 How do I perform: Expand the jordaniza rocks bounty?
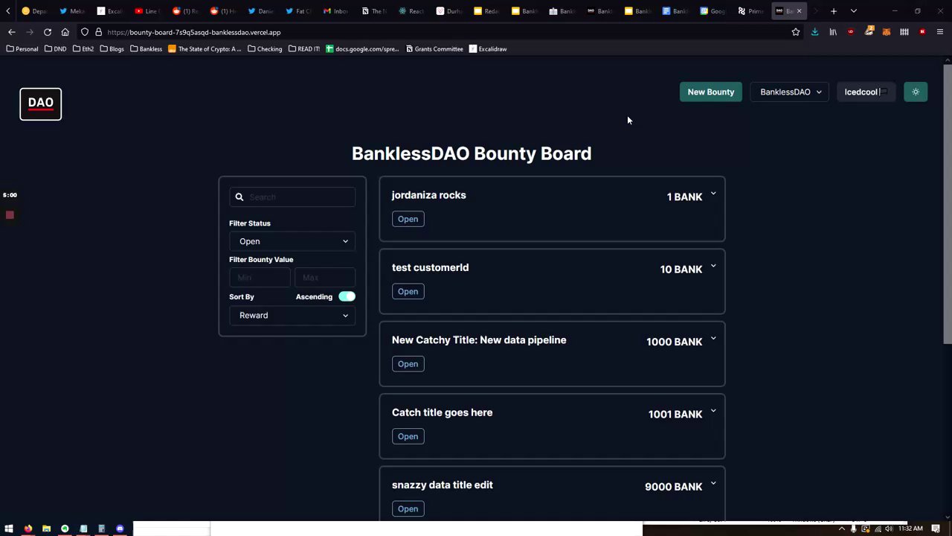(x=713, y=194)
